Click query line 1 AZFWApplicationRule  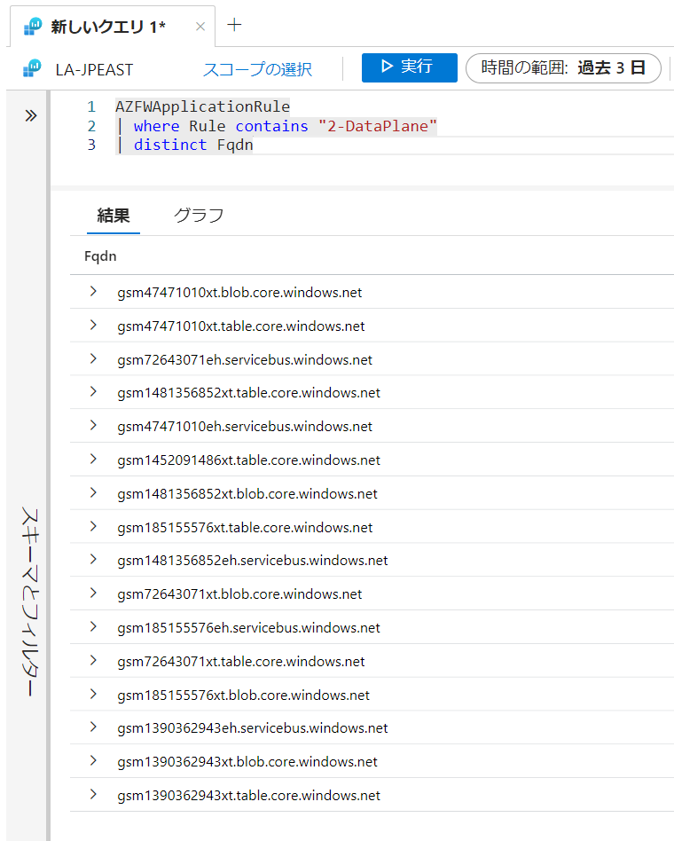(203, 106)
